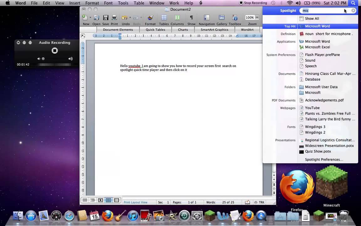The image size is (361, 226).
Task: Open the Zoom percentage dropdown arrow
Action: pyautogui.click(x=257, y=18)
